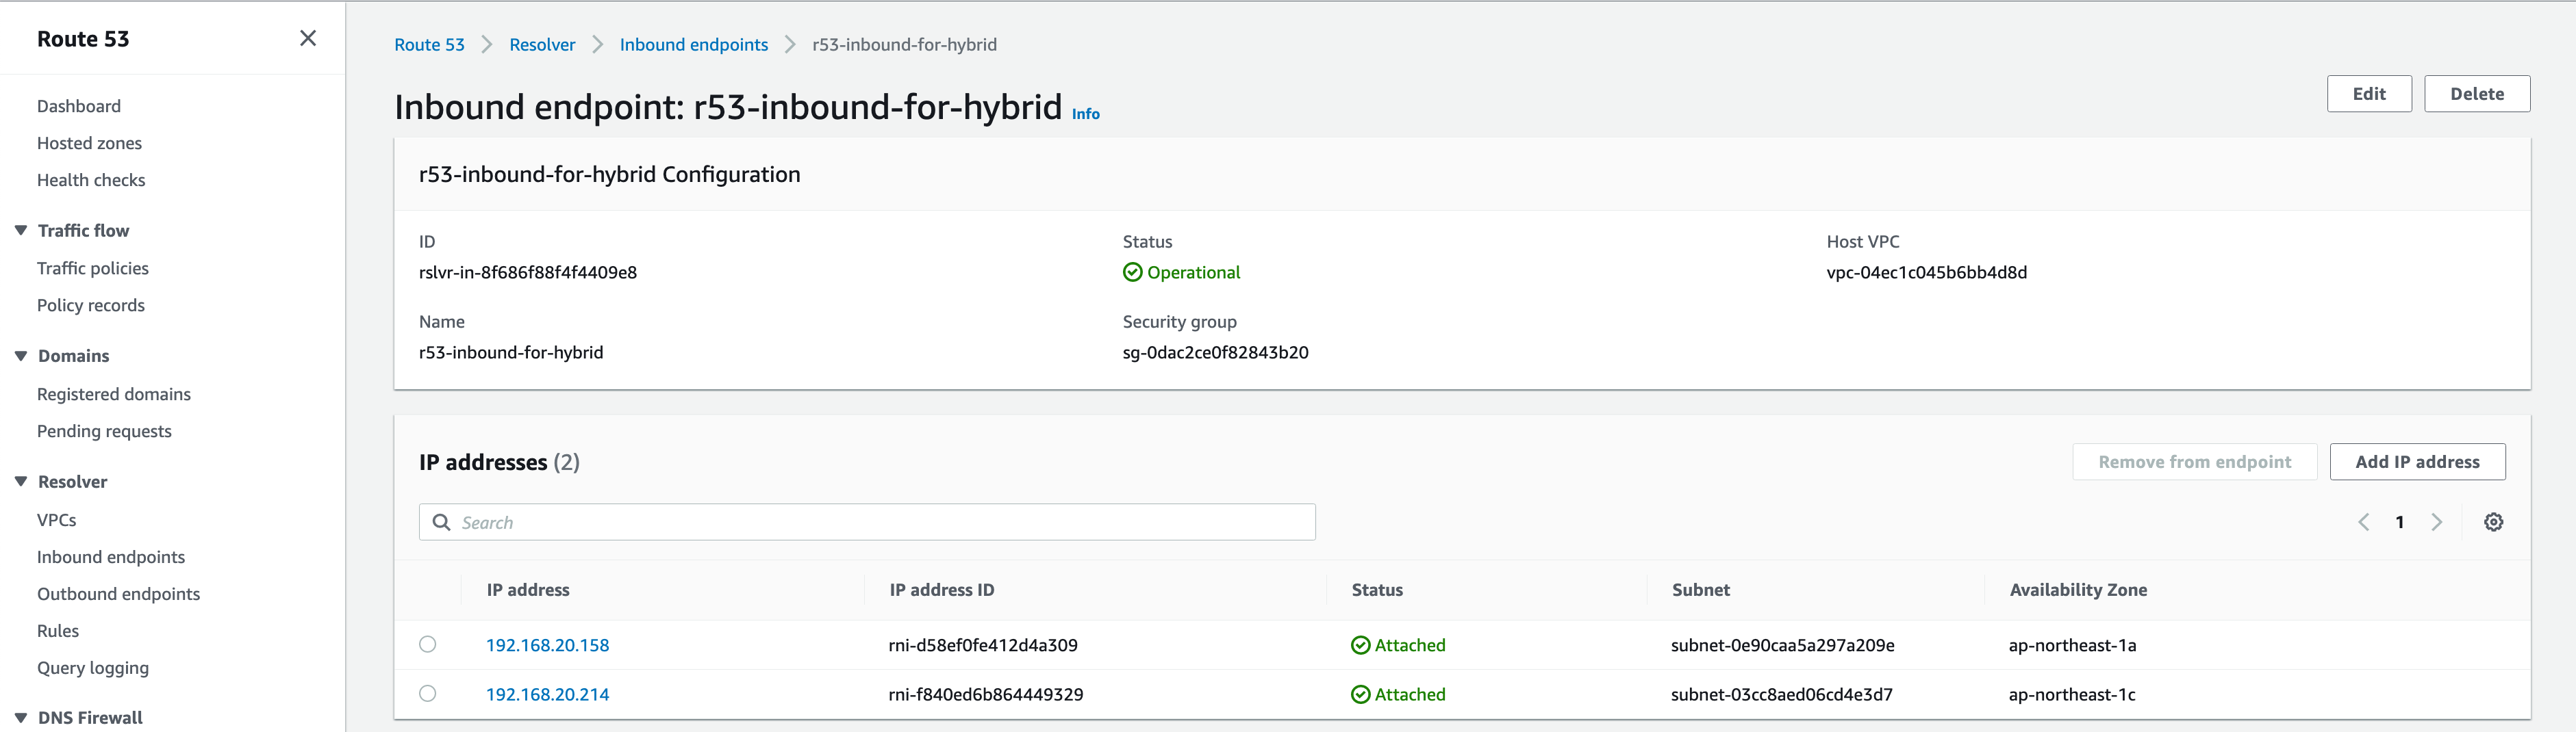
Task: Click the Subnet column header
Action: click(x=1701, y=590)
